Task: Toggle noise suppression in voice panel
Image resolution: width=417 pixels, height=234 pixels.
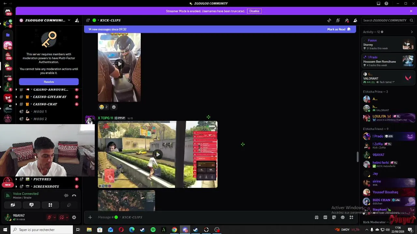Action: pos(66,196)
